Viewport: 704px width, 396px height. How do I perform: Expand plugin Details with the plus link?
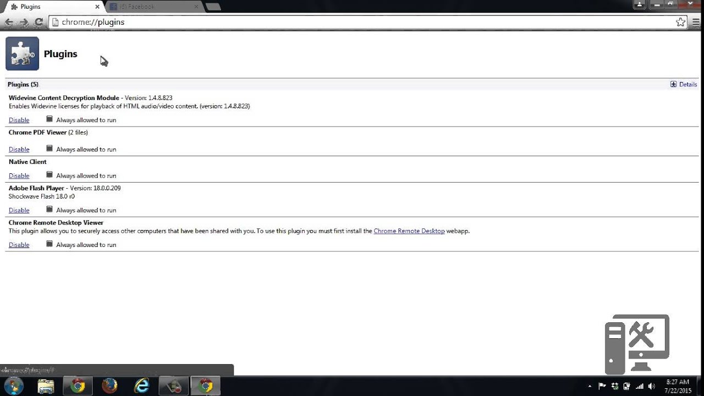(684, 84)
